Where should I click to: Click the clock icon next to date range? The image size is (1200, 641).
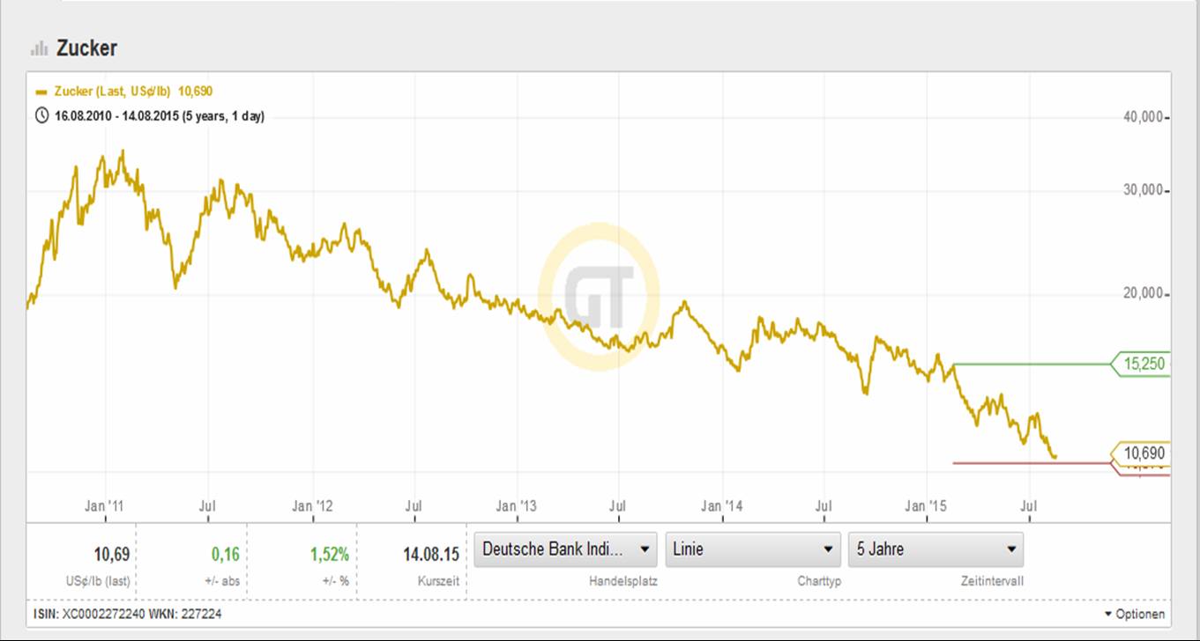point(41,115)
